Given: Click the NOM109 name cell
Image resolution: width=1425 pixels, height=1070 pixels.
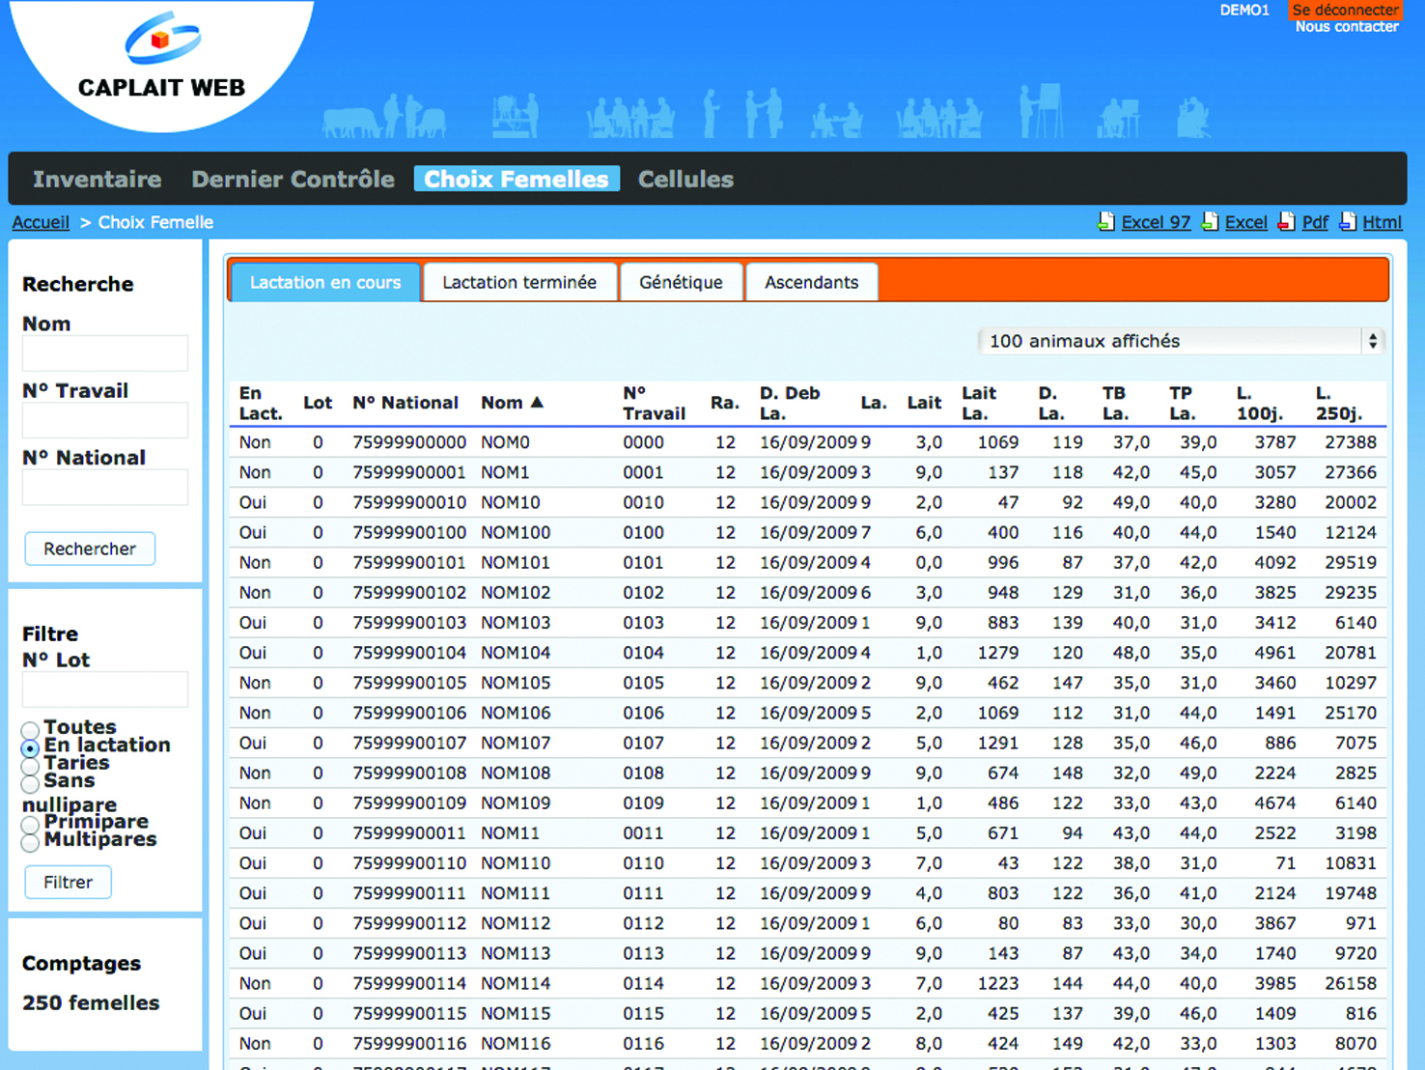Looking at the screenshot, I should 516,802.
